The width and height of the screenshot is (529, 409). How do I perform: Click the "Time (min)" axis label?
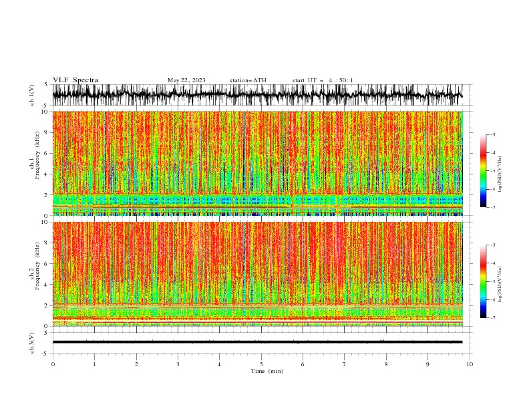[267, 371]
